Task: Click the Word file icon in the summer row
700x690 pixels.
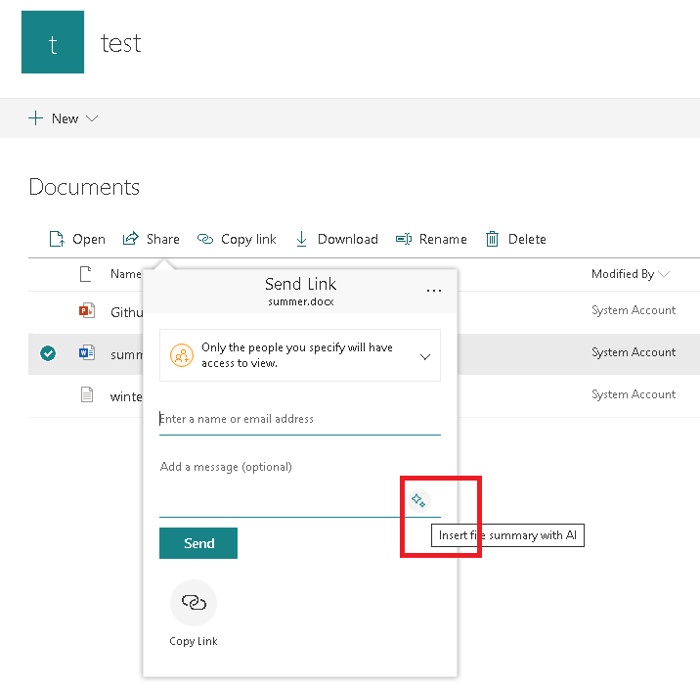Action: click(87, 352)
